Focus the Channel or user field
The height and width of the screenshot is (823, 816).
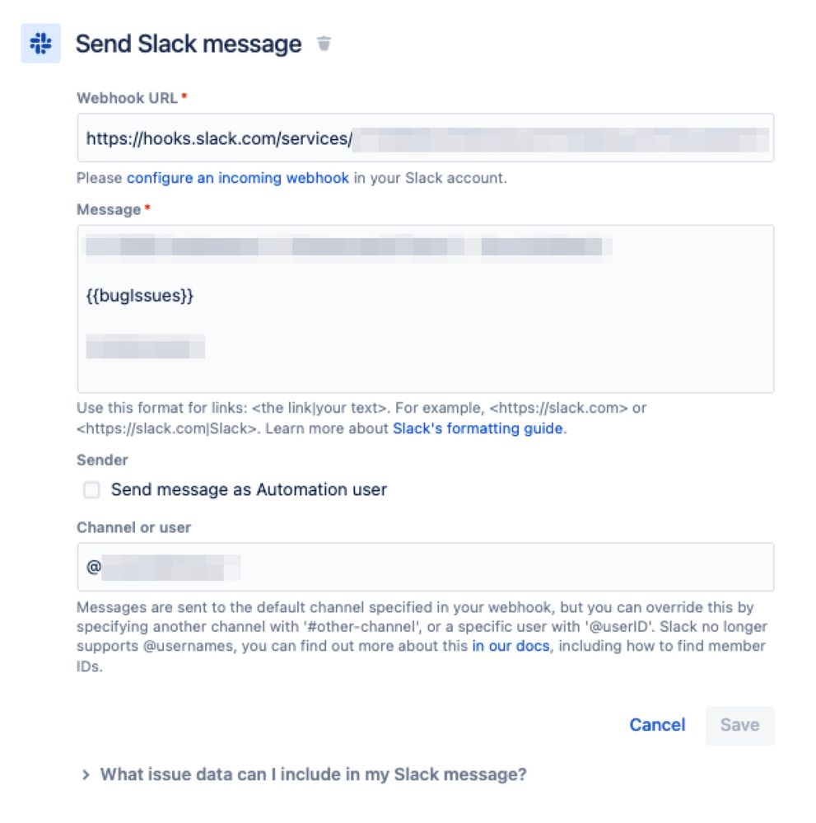click(x=426, y=567)
